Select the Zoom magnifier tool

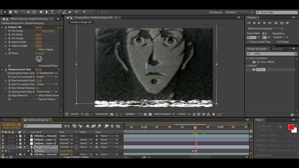(x=16, y=12)
